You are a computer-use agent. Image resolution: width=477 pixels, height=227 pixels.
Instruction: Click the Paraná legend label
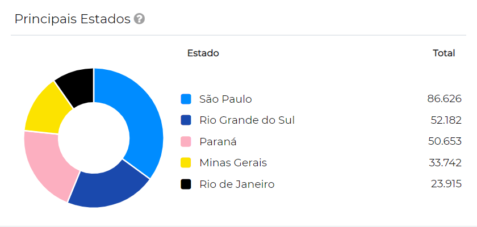(x=218, y=142)
